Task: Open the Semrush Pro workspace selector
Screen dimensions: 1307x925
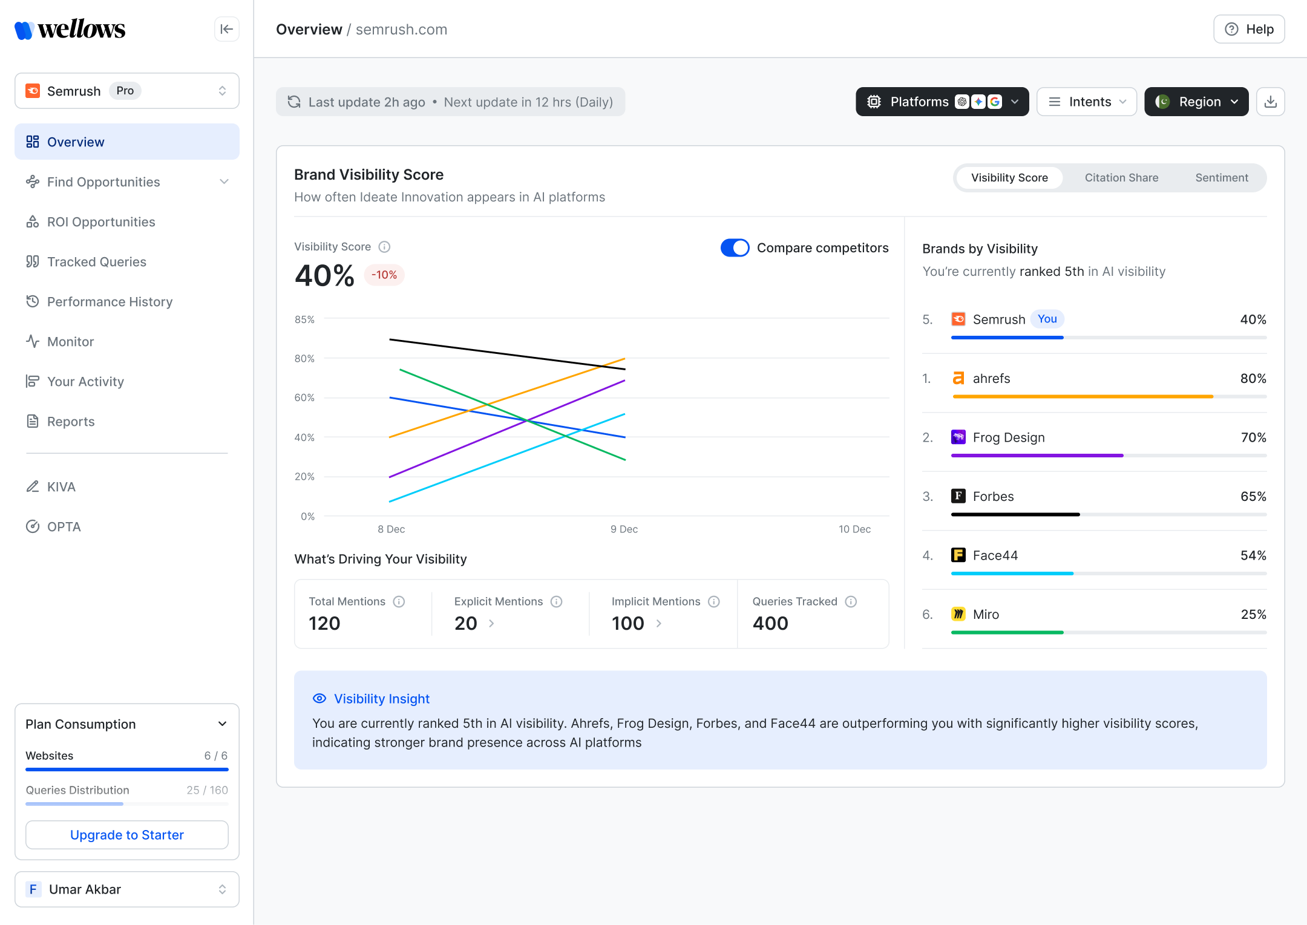Action: pos(127,91)
